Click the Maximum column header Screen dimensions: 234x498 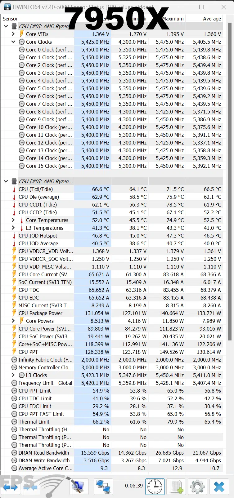tap(173, 19)
